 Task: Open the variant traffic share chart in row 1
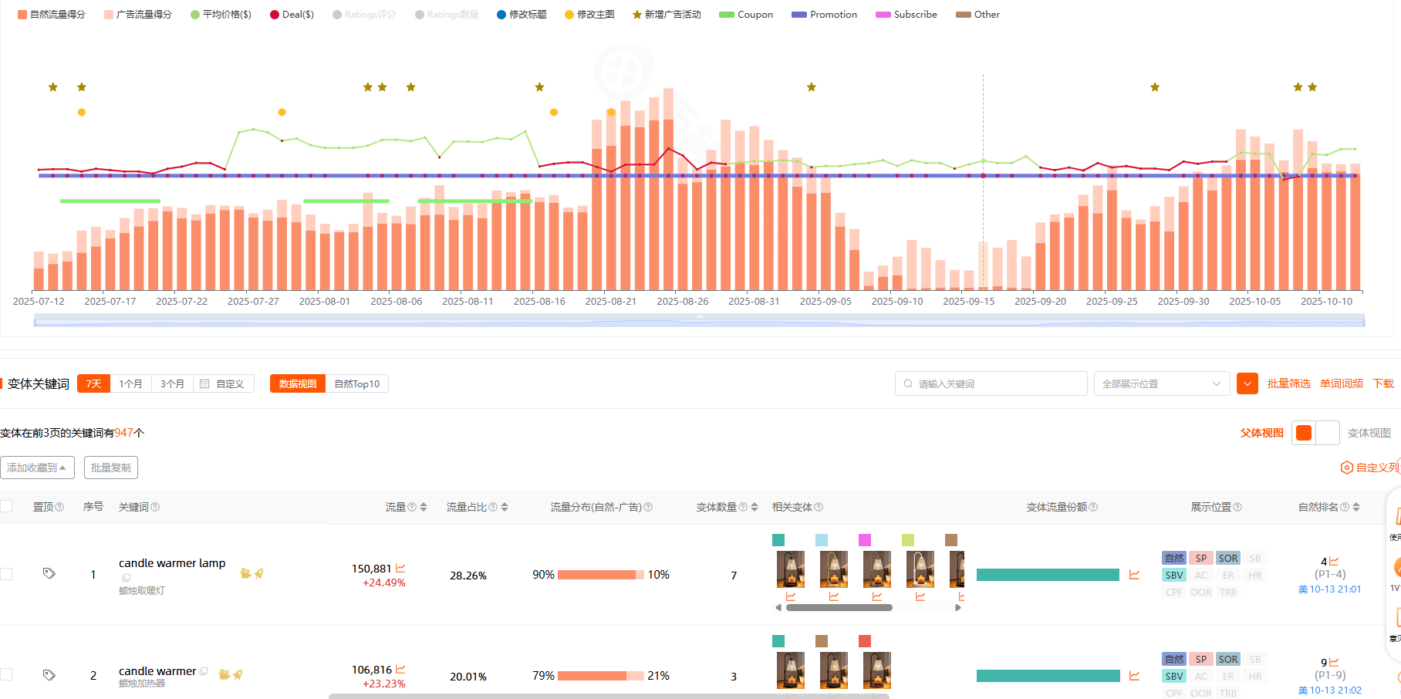pos(1134,575)
